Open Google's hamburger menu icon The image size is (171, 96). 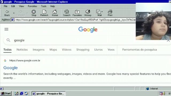pos(6,29)
